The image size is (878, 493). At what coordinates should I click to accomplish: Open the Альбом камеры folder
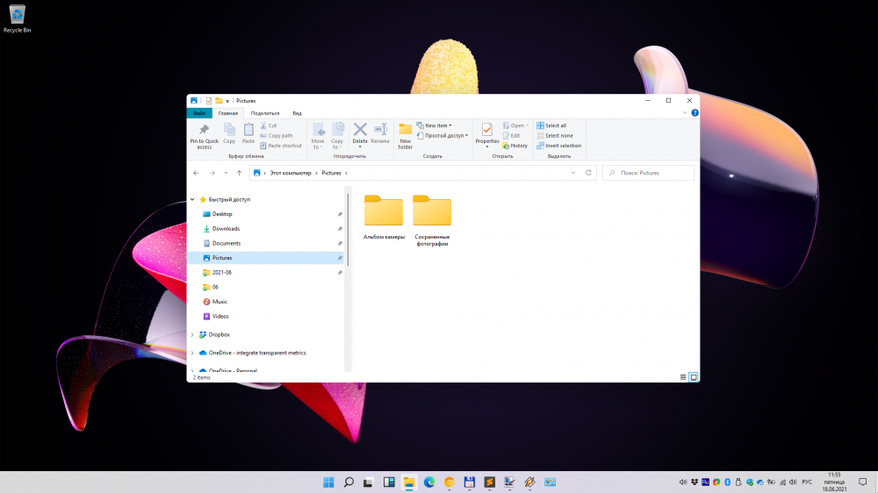[x=384, y=215]
